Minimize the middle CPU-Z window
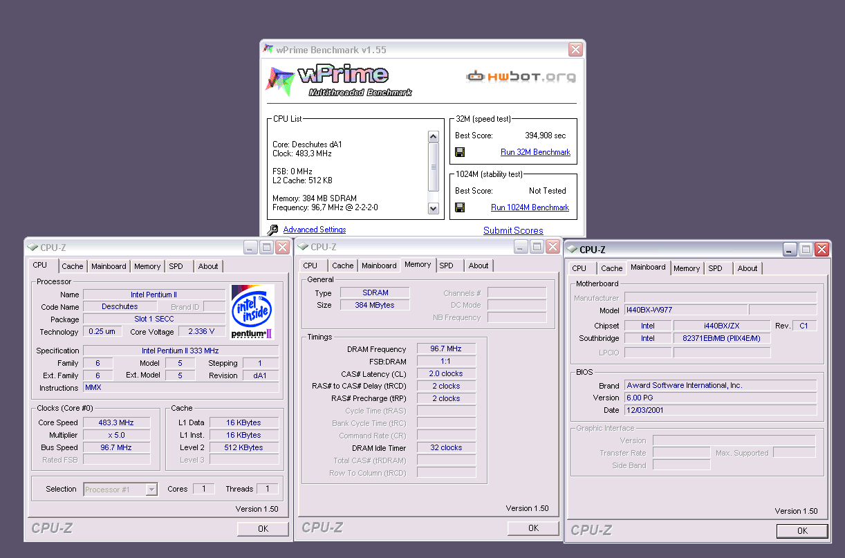The height and width of the screenshot is (558, 845). pos(520,246)
